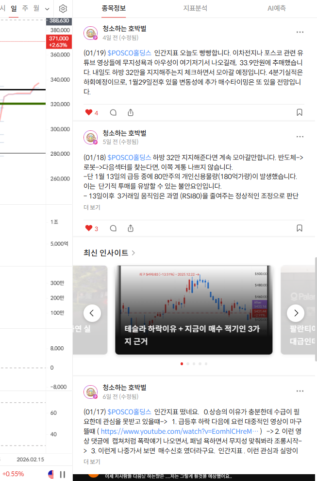
Task: Switch to 지표분석 tab
Action: 195,8
